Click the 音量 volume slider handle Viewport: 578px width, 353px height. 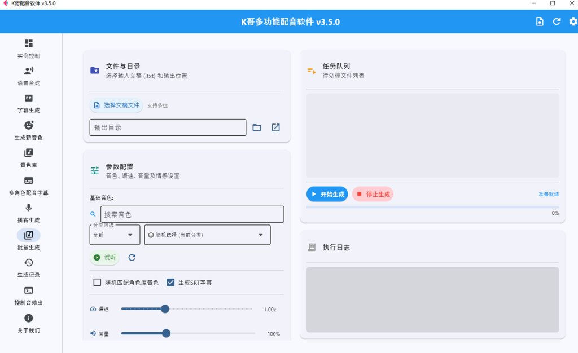[167, 333]
